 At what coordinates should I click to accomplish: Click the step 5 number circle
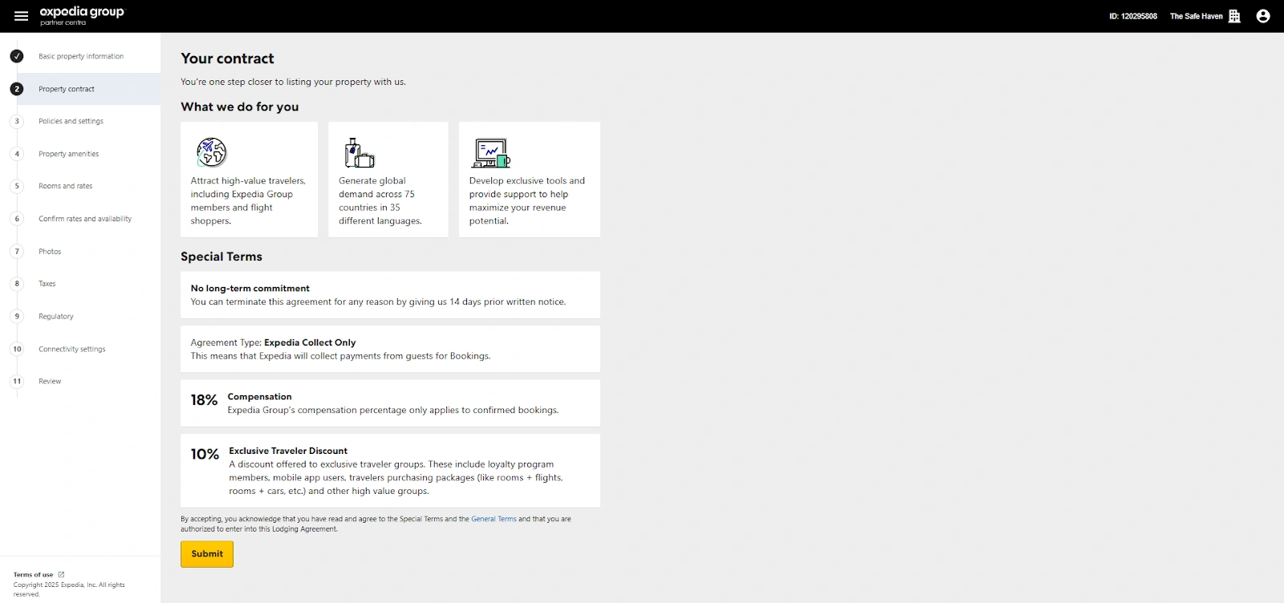click(x=17, y=186)
